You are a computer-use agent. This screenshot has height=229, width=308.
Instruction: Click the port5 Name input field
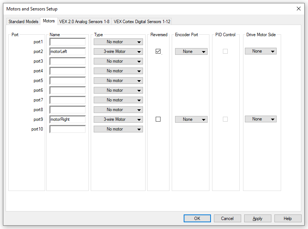[68, 81]
